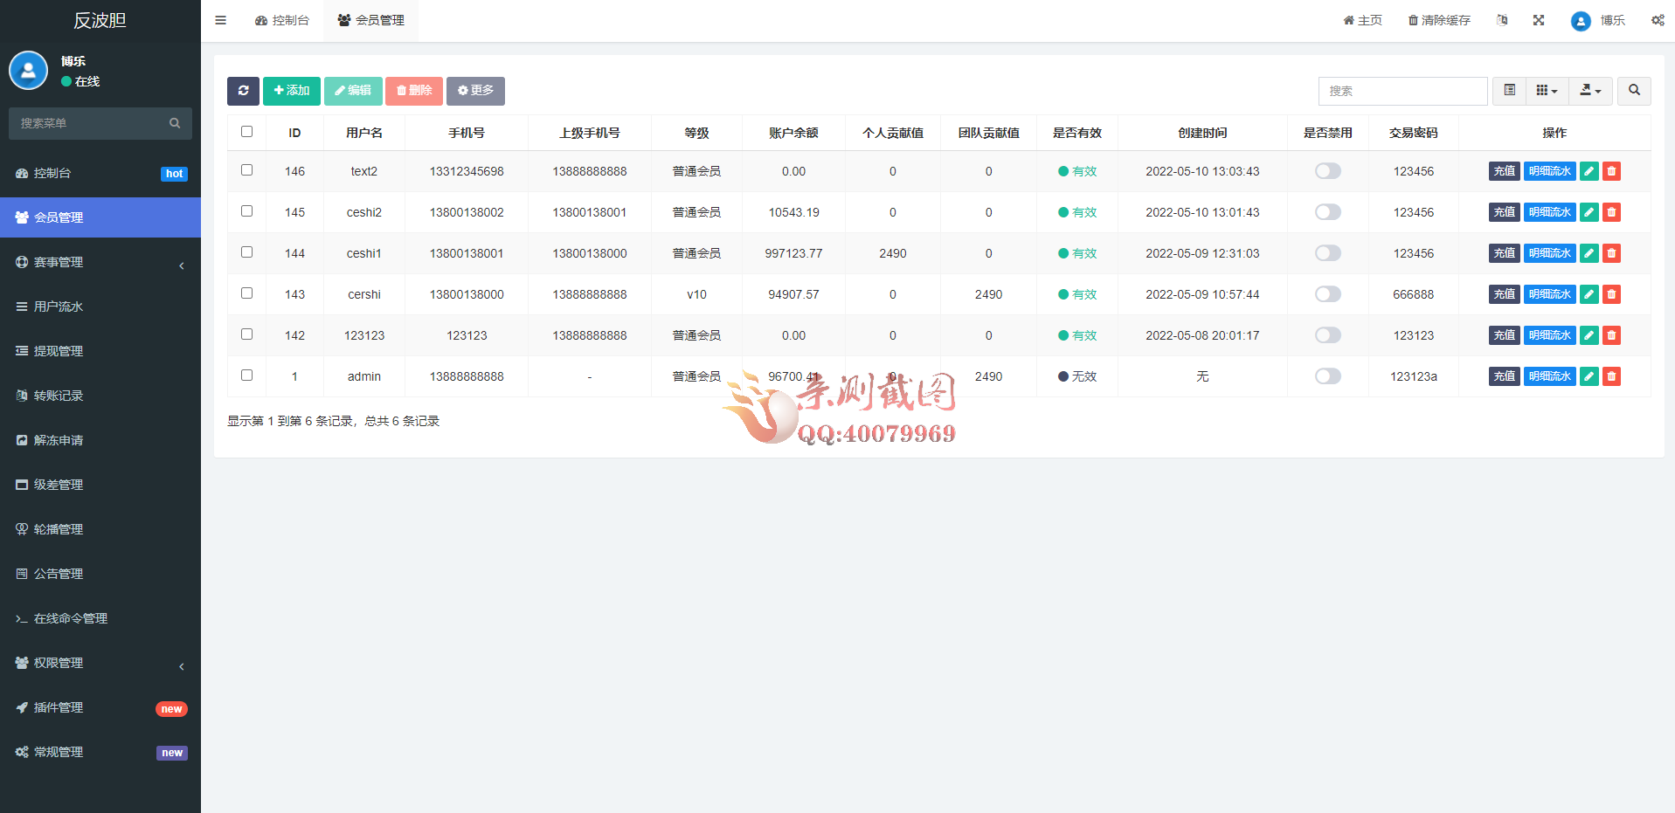
Task: Click the gear settings icon at top right
Action: pyautogui.click(x=1658, y=19)
